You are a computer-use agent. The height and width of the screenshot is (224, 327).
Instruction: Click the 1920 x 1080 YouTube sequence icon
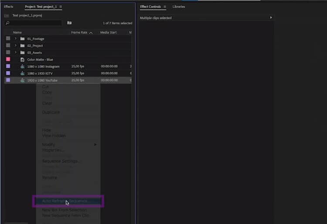(x=22, y=80)
